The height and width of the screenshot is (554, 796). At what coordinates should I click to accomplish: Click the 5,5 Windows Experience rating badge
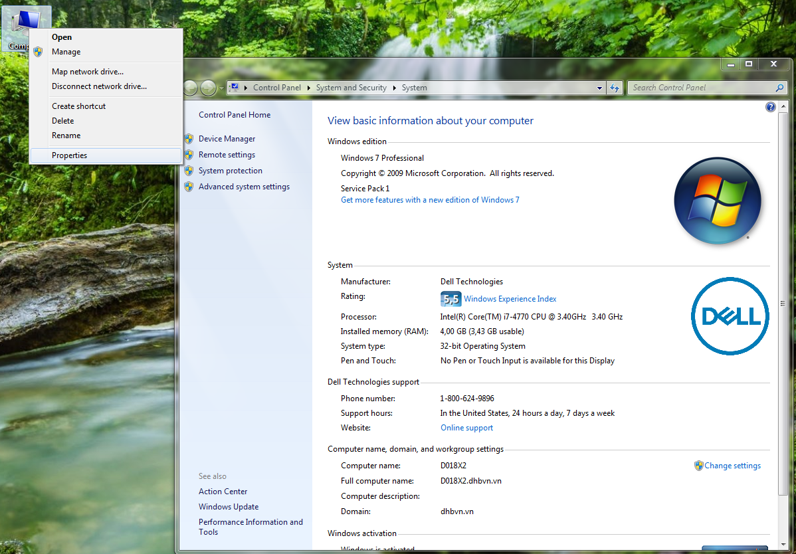coord(450,299)
